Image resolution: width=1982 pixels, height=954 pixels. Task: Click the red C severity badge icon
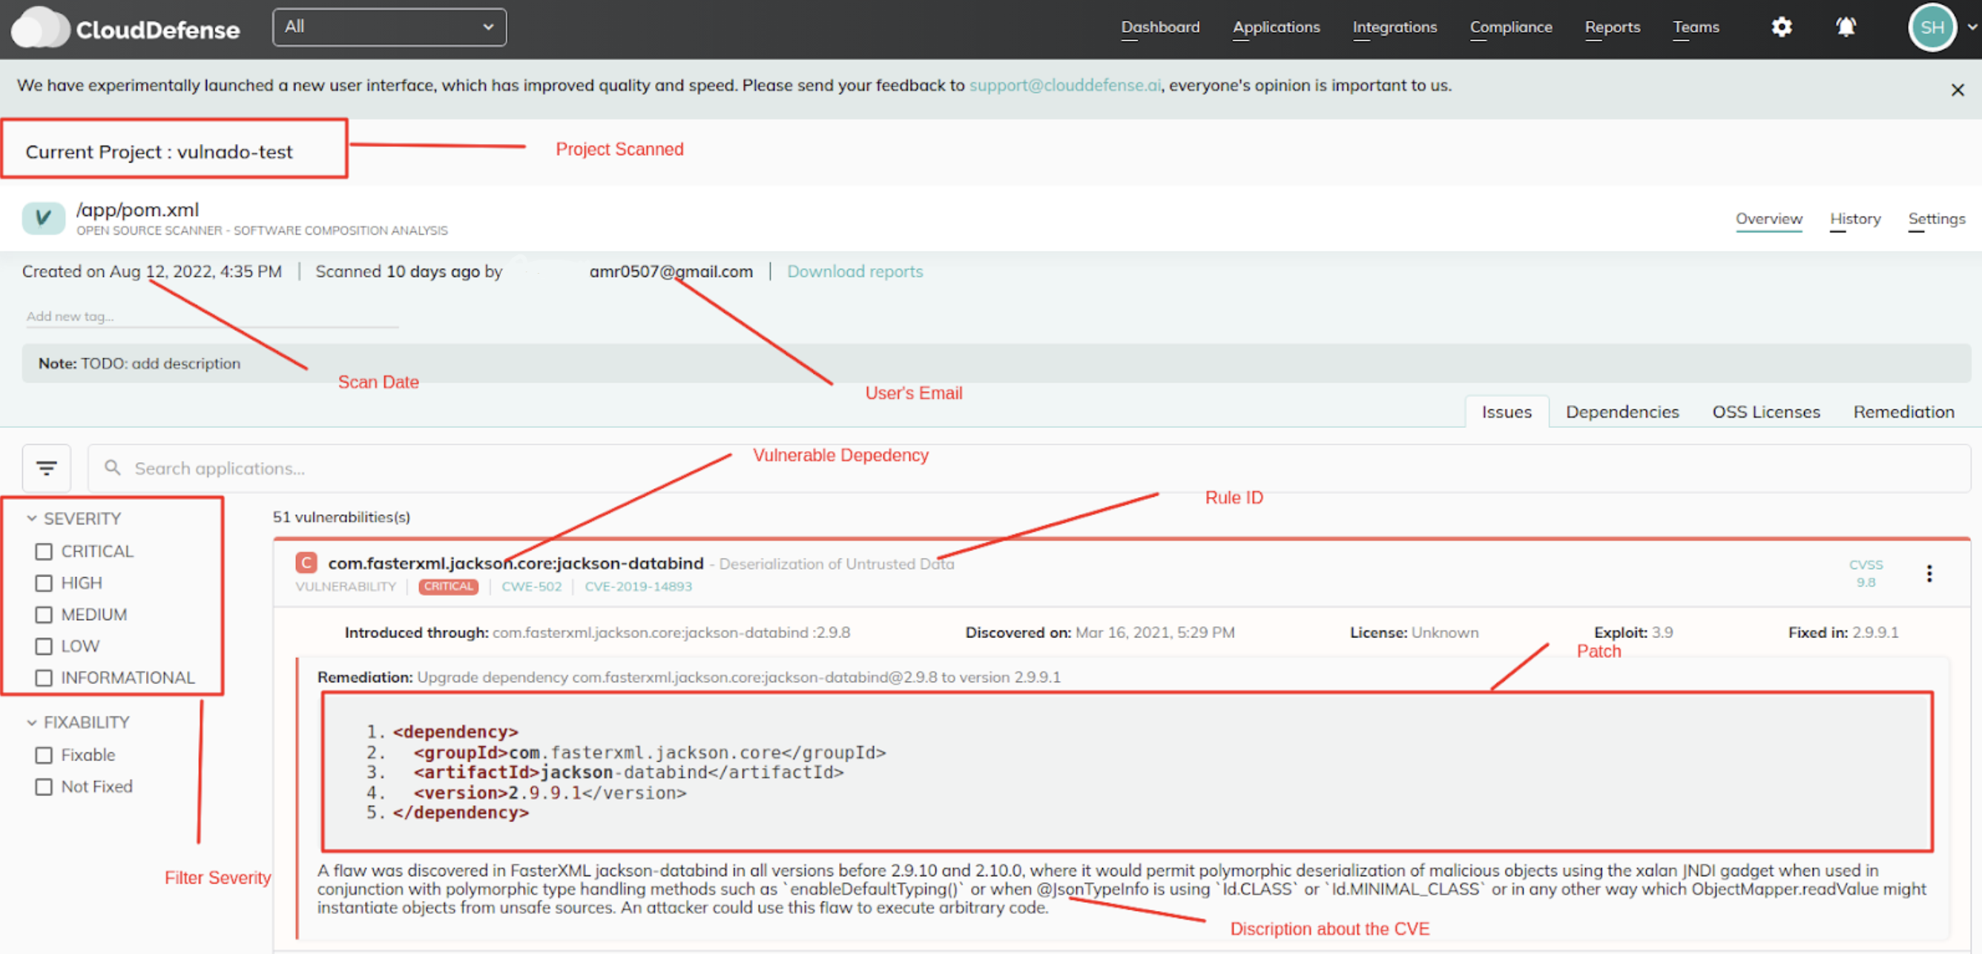click(306, 563)
